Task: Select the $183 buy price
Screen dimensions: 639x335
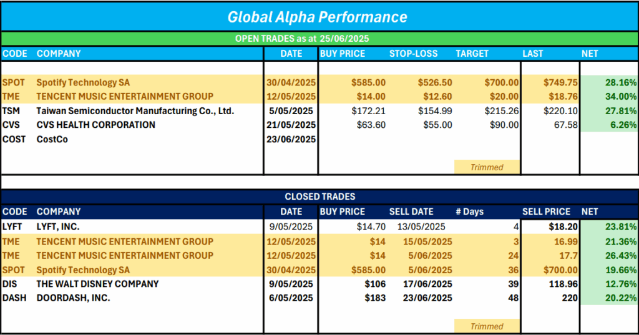Action: tap(375, 298)
